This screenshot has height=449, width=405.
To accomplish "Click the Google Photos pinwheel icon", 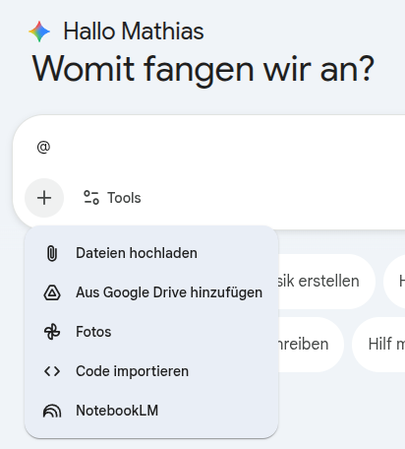I will tap(52, 332).
